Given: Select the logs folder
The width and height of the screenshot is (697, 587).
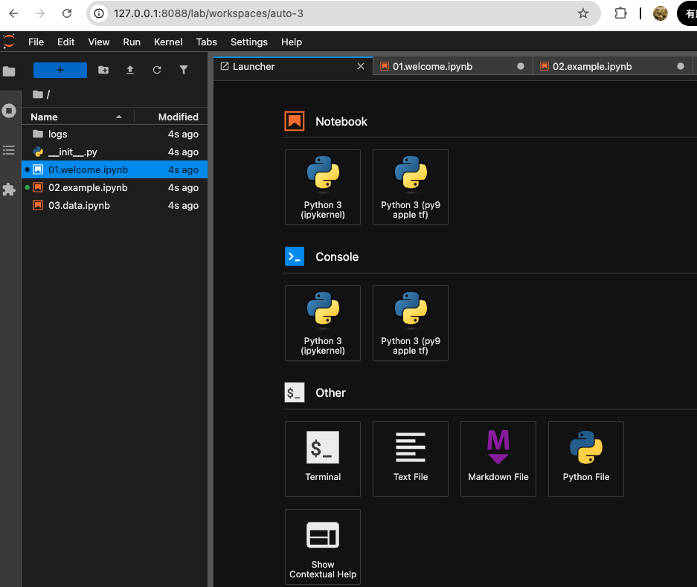Looking at the screenshot, I should 115,134.
